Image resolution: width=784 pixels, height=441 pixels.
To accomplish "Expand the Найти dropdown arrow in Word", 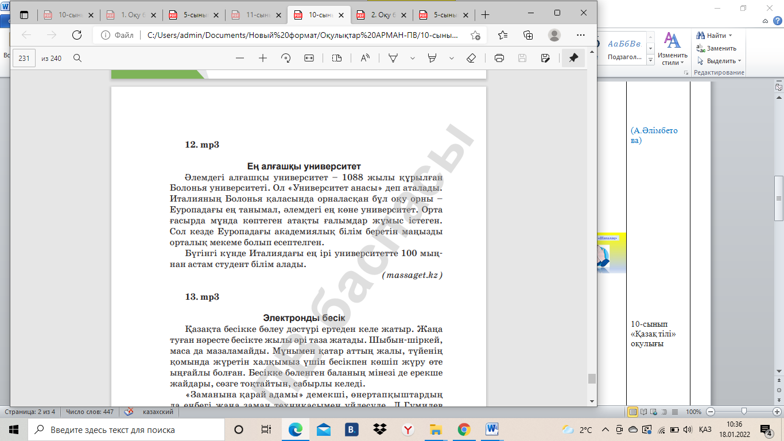I will pos(731,36).
